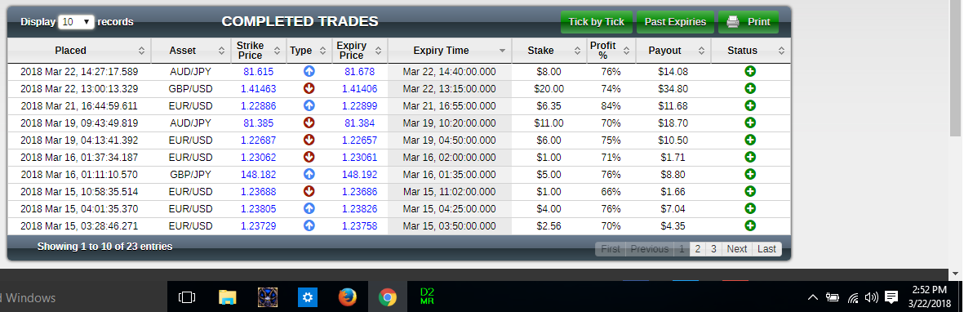Click up-arrow type icon for EUR/USD 1.22886 trade
Screen dimensions: 964x312
pos(309,106)
